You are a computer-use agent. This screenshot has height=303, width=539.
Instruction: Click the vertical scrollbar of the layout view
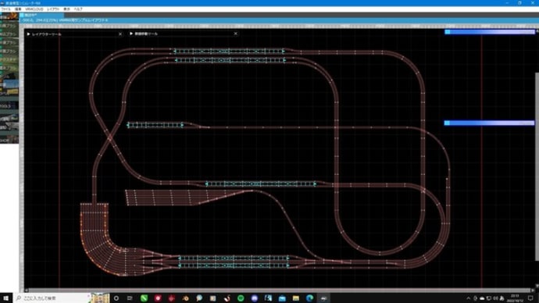click(537, 166)
